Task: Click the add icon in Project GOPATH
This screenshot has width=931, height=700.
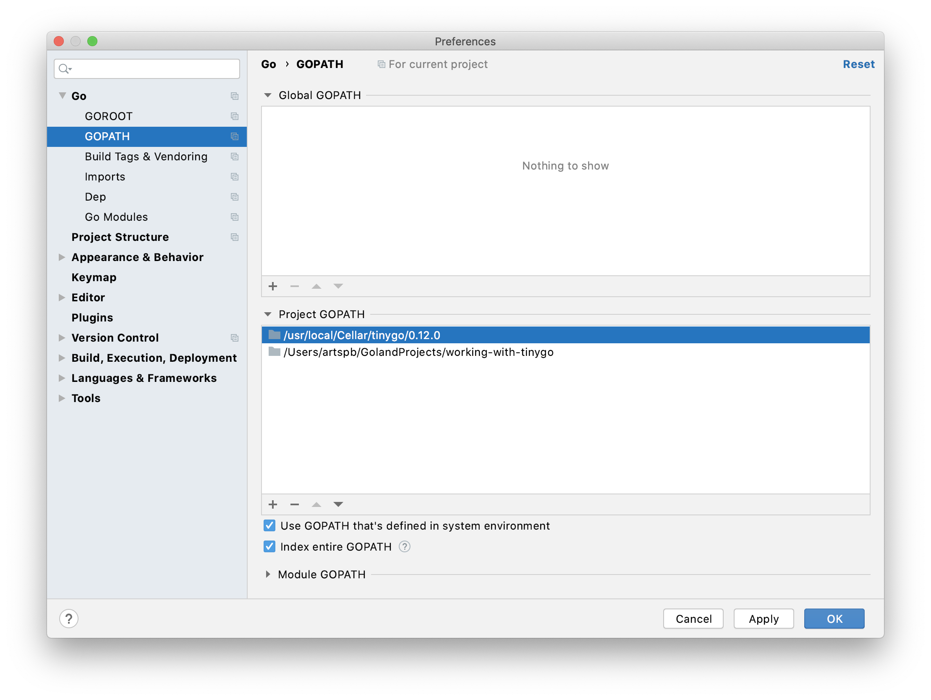Action: [x=273, y=504]
